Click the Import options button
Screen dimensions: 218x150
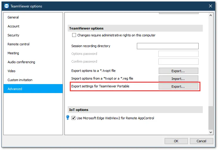click(x=178, y=79)
